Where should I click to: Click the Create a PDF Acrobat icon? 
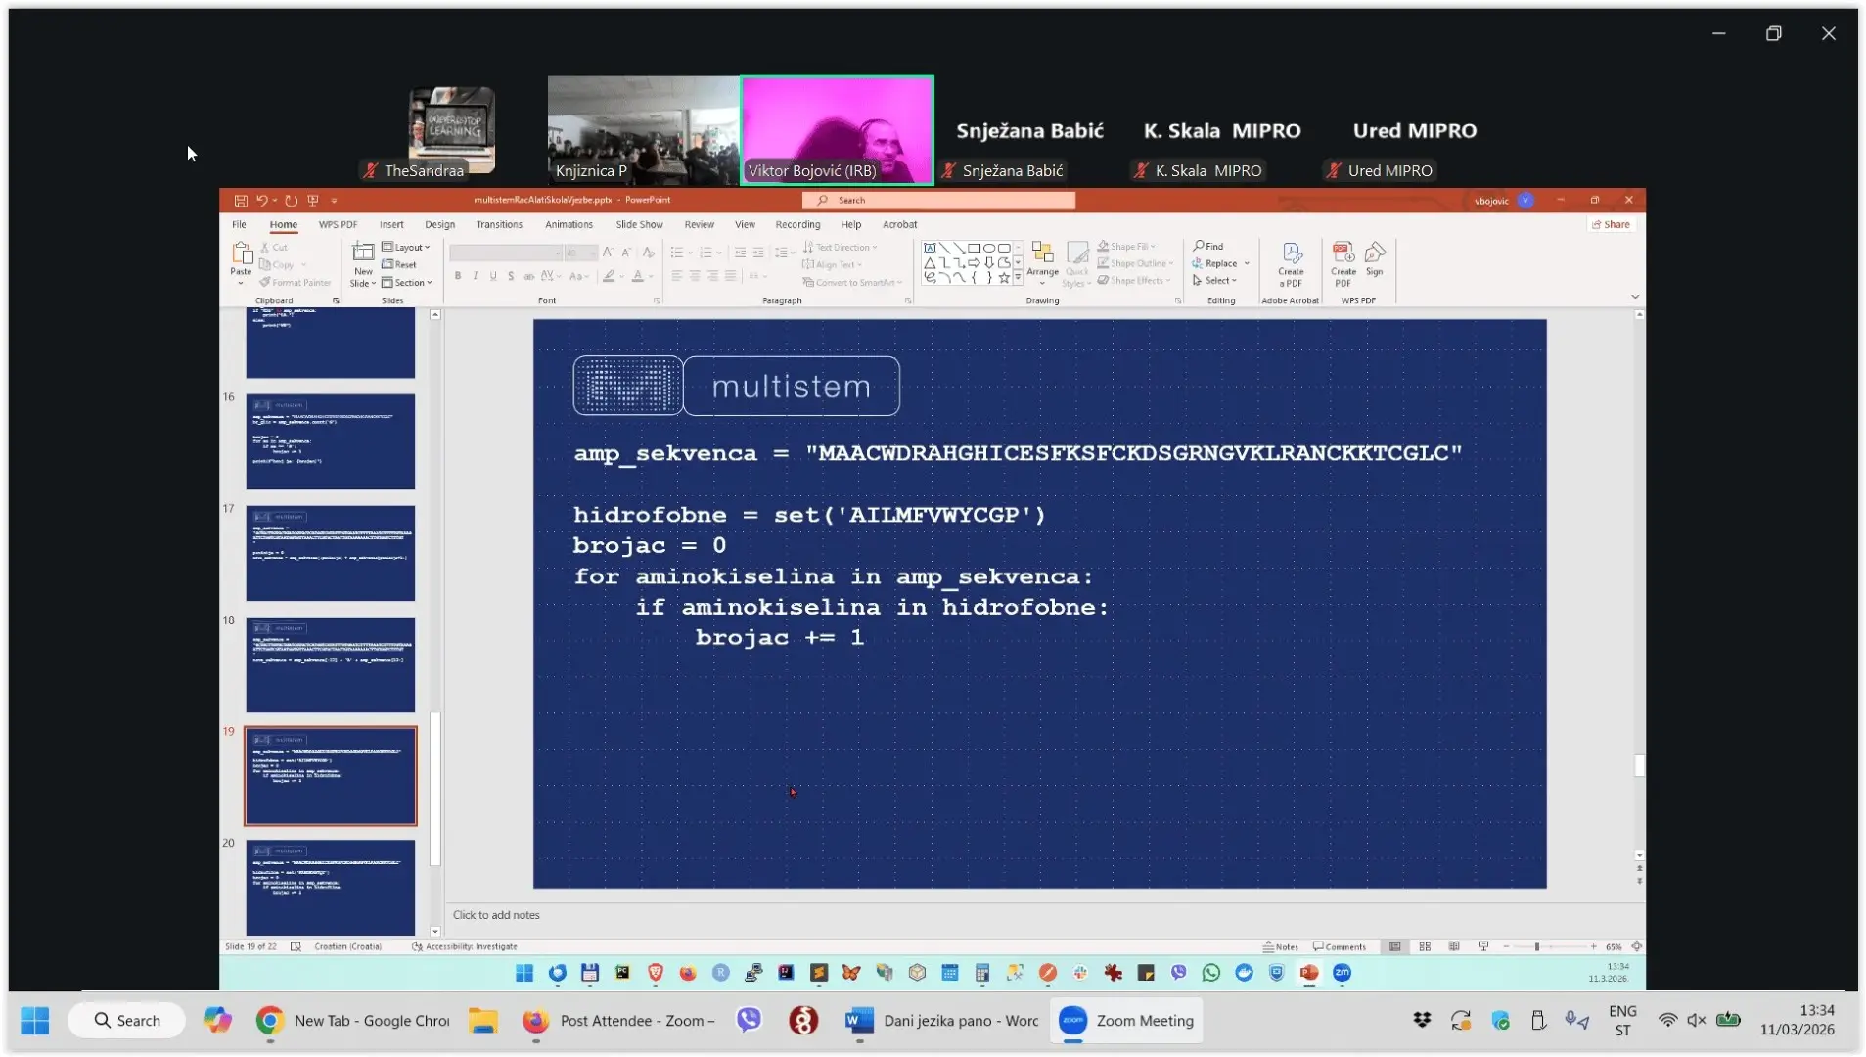pos(1291,262)
